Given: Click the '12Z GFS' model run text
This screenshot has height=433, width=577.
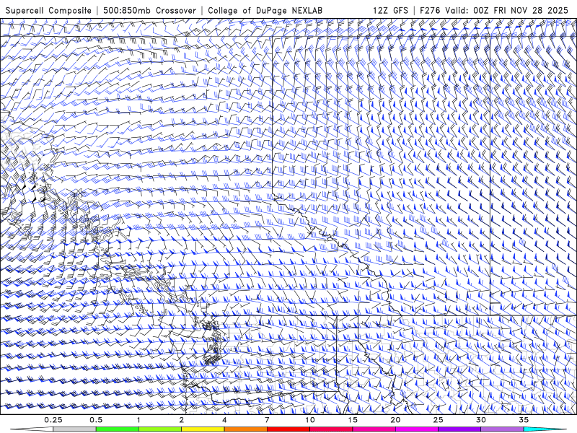Looking at the screenshot, I should 390,10.
